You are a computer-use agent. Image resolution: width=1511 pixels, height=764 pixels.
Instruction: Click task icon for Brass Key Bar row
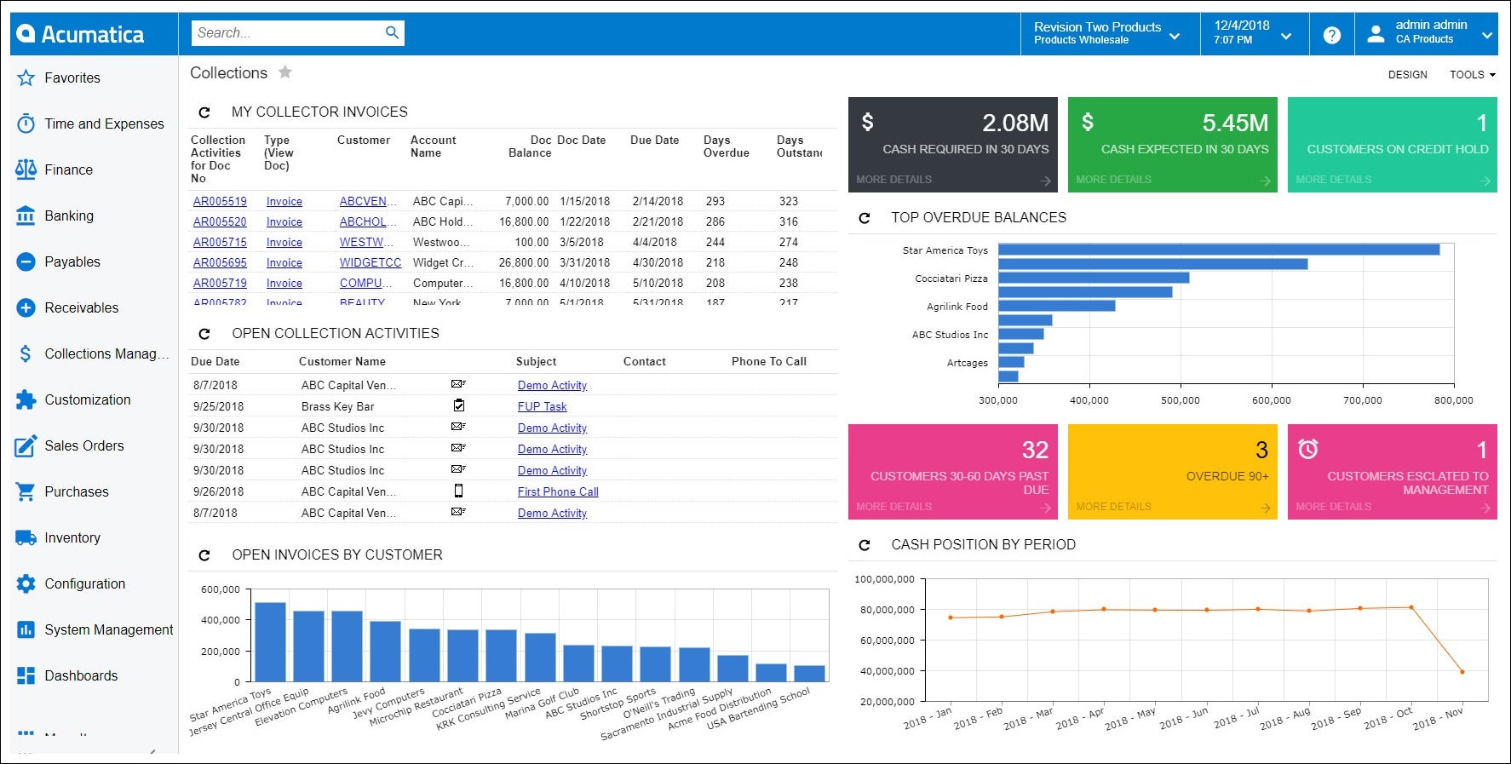[x=459, y=405]
